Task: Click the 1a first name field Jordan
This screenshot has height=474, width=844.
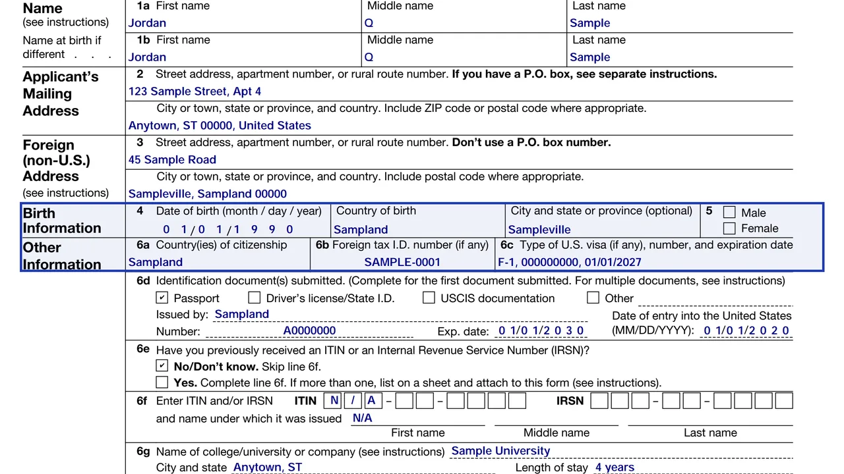Action: 244,23
